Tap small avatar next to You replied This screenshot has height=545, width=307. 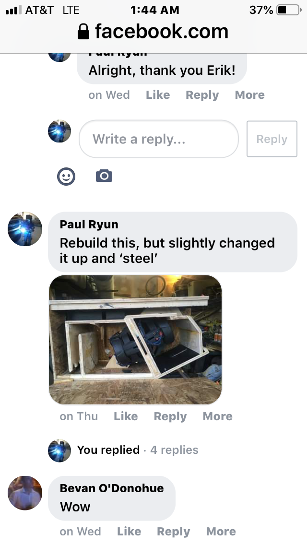click(59, 450)
